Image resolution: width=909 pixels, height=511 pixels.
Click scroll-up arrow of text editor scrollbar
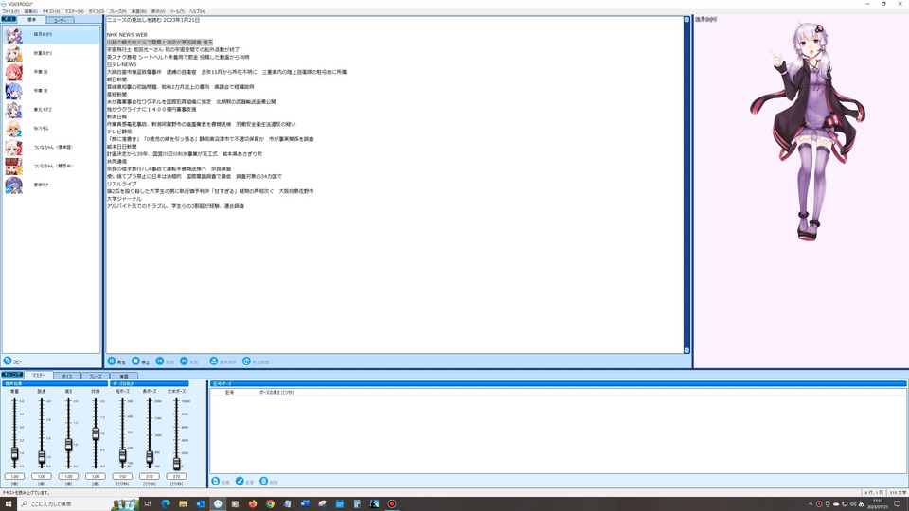(x=687, y=20)
